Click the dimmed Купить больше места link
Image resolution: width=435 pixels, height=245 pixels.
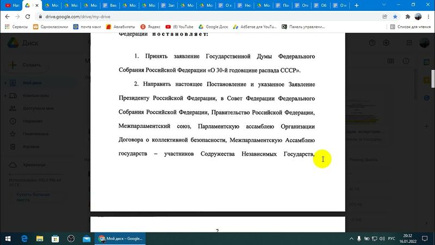point(33,197)
